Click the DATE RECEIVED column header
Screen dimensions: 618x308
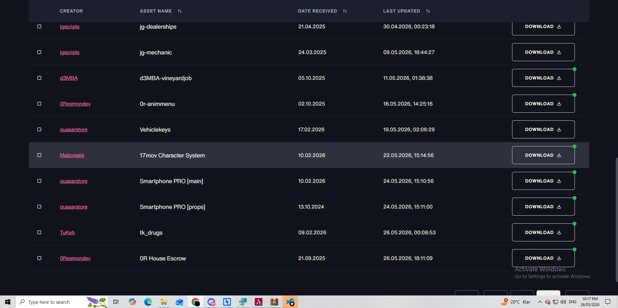(x=318, y=11)
